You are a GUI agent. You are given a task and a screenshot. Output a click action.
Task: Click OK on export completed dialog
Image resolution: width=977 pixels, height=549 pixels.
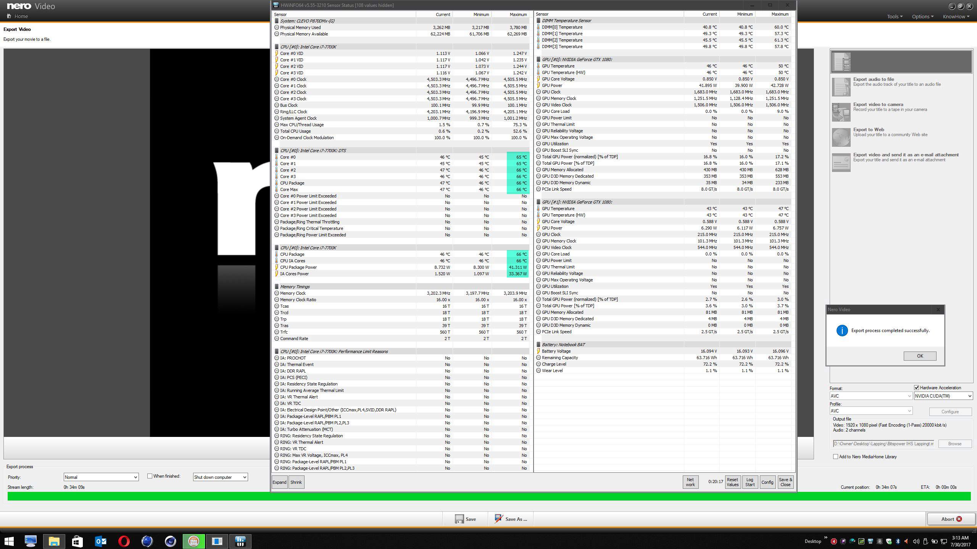919,356
